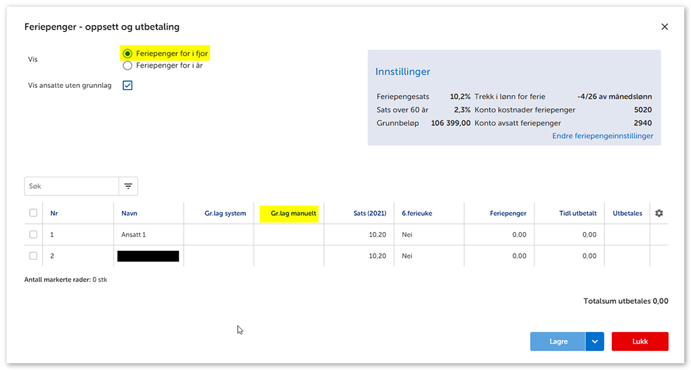Check the row checkbox for employee 2
Screen dimensions: 691x370
point(33,256)
